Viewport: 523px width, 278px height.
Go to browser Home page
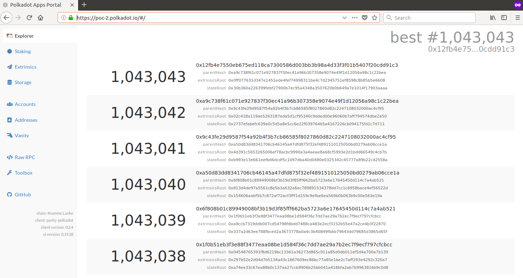tap(41, 18)
